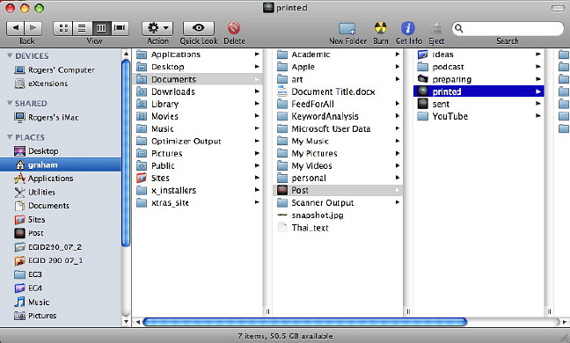Click the Eject toolbar icon
The width and height of the screenshot is (570, 343).
tap(436, 28)
